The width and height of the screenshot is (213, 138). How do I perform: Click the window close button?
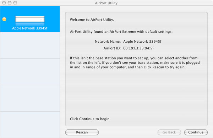[4, 3]
